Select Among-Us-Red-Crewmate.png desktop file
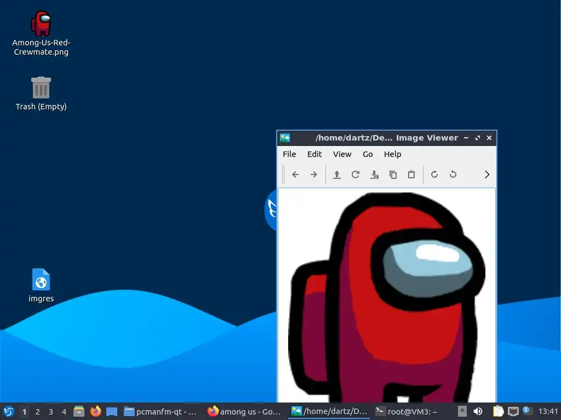Viewport: 561px width, 420px height. (41, 33)
